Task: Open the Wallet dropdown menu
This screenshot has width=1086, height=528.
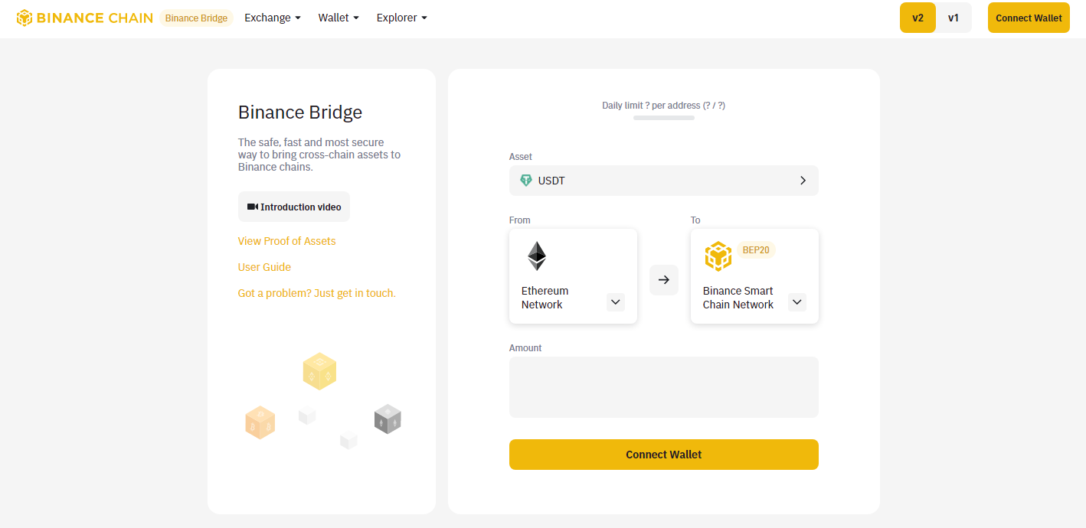Action: 339,18
